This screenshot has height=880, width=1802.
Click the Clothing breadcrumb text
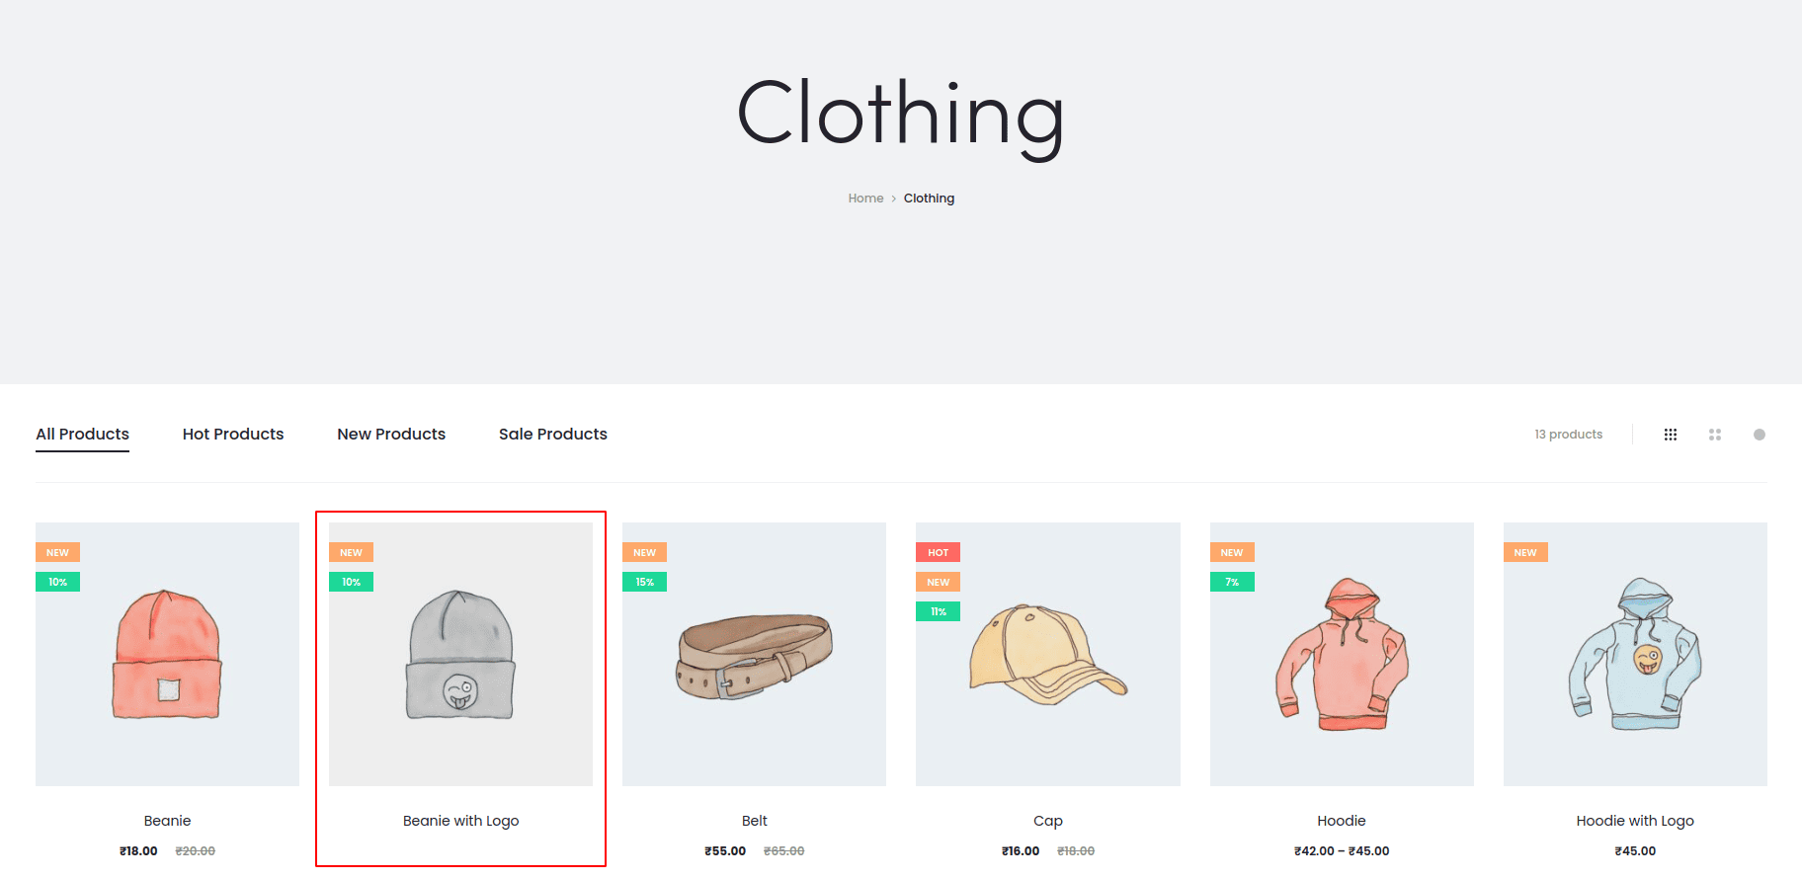click(929, 199)
